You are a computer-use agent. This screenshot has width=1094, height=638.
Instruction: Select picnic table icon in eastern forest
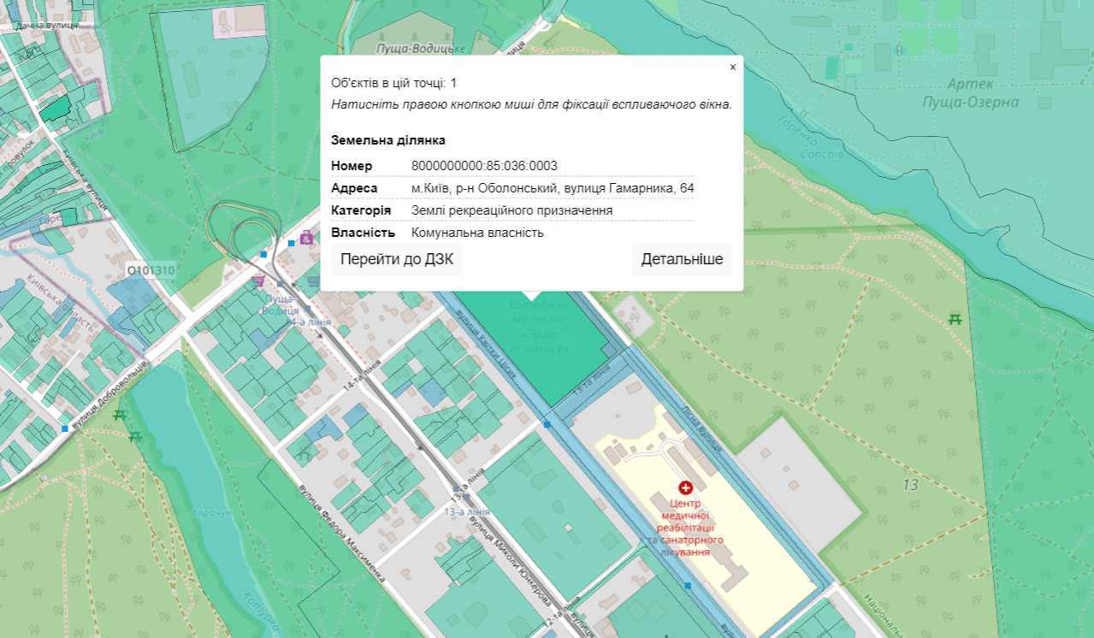pos(955,320)
